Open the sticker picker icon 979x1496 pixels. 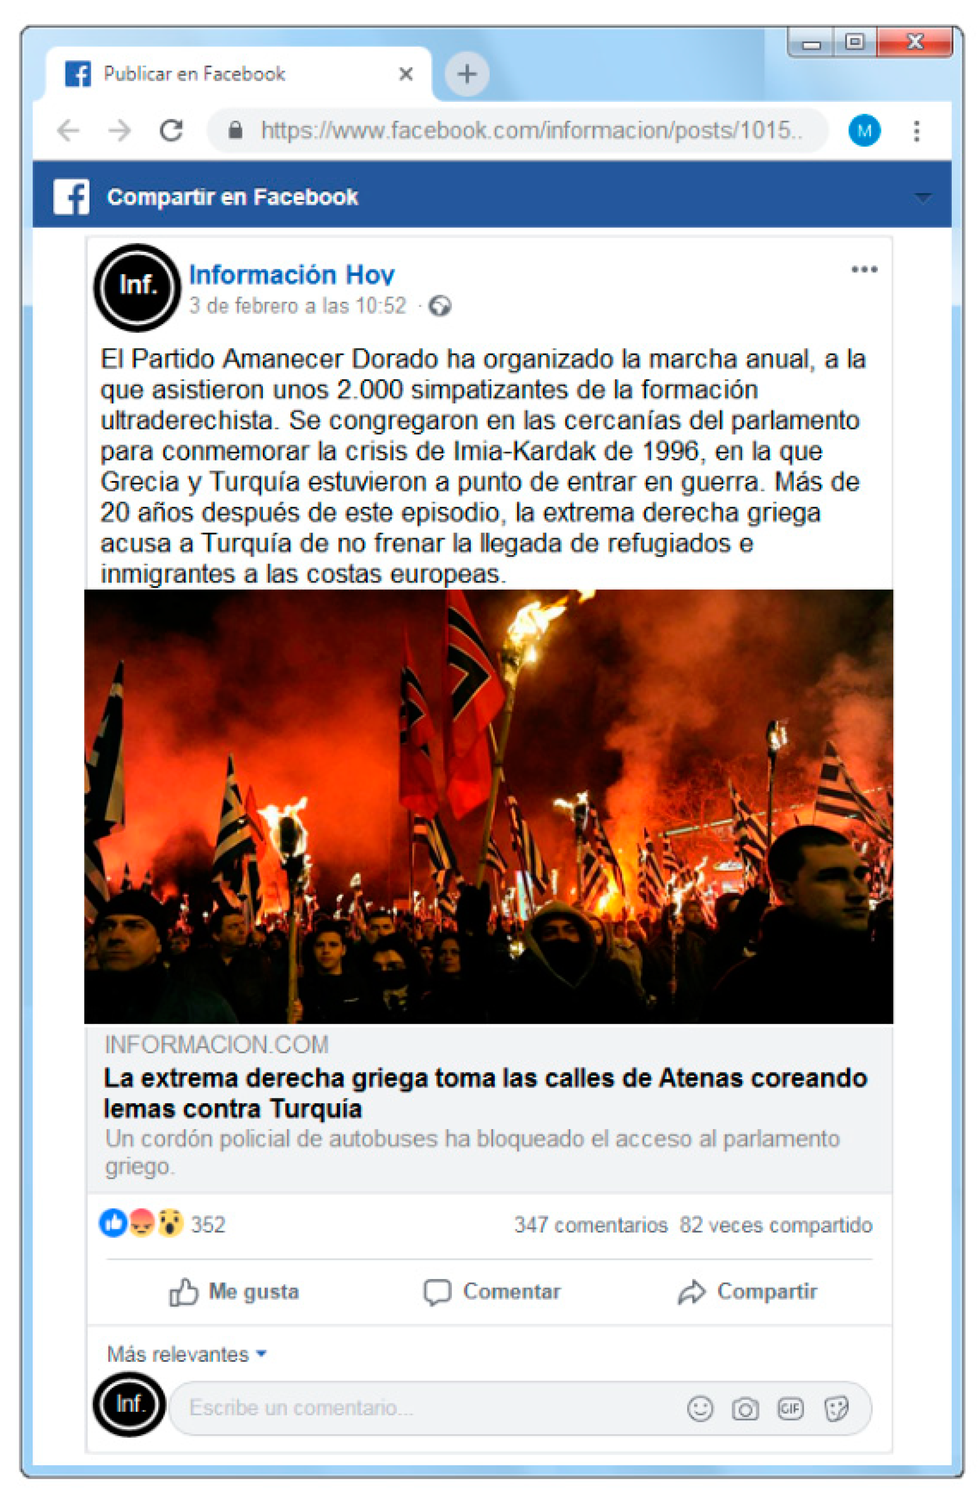pyautogui.click(x=836, y=1409)
